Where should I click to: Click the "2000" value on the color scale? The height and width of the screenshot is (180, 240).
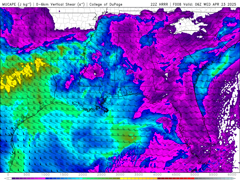[x=83, y=175]
